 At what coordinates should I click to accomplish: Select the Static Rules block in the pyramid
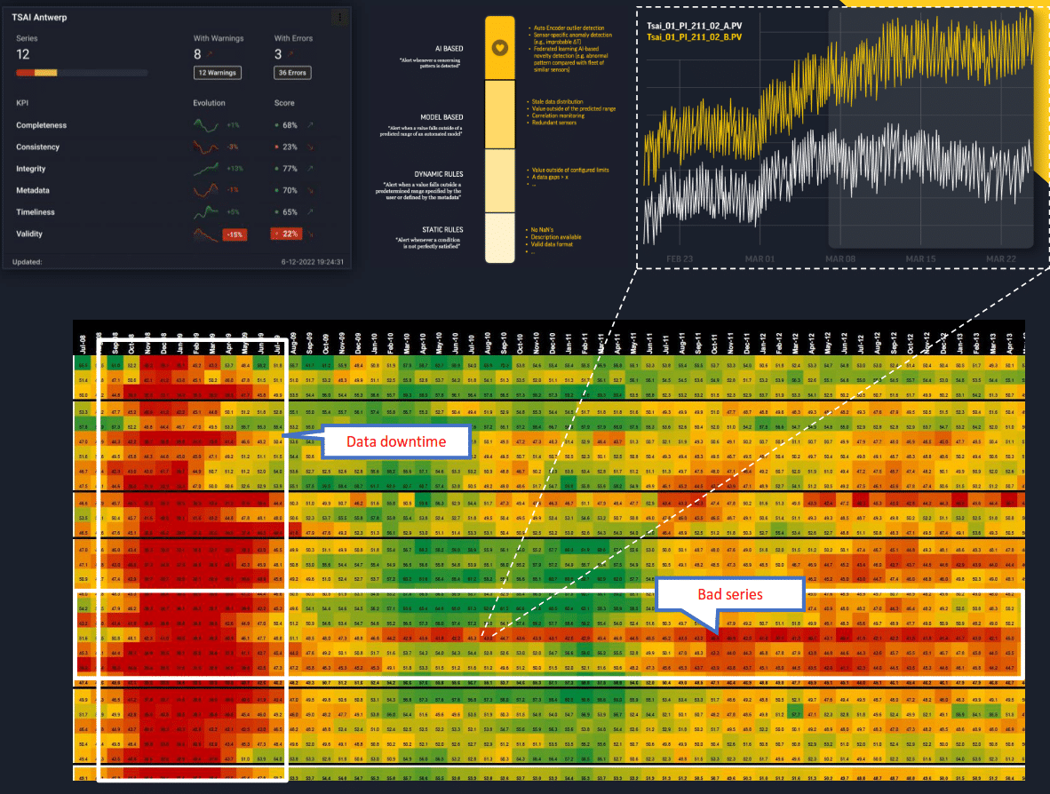(499, 238)
